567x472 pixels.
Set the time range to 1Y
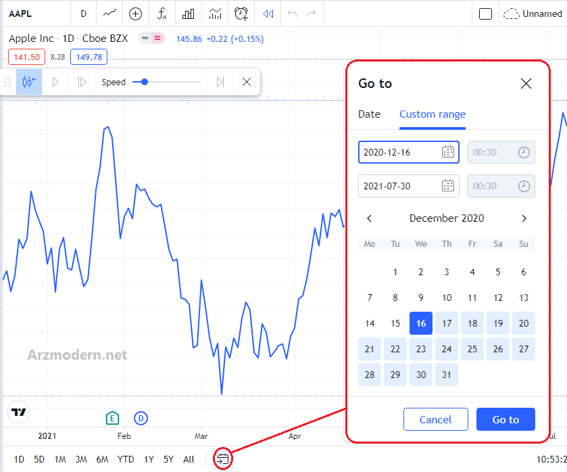(x=149, y=459)
